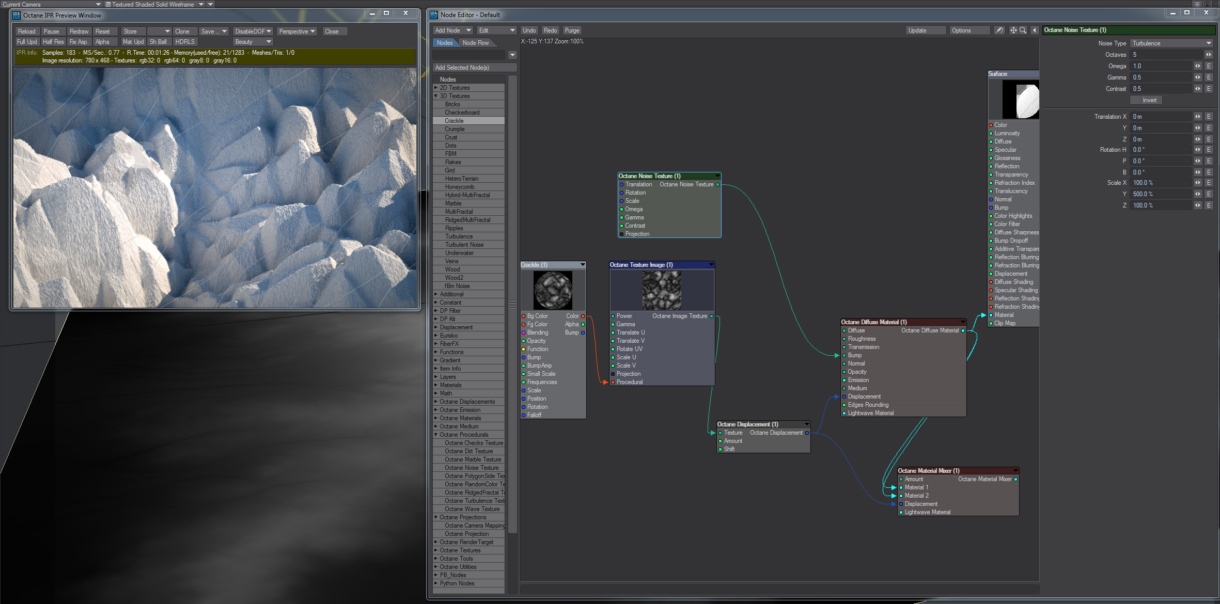Collapse the properties panel with the left arrow

[x=1035, y=30]
